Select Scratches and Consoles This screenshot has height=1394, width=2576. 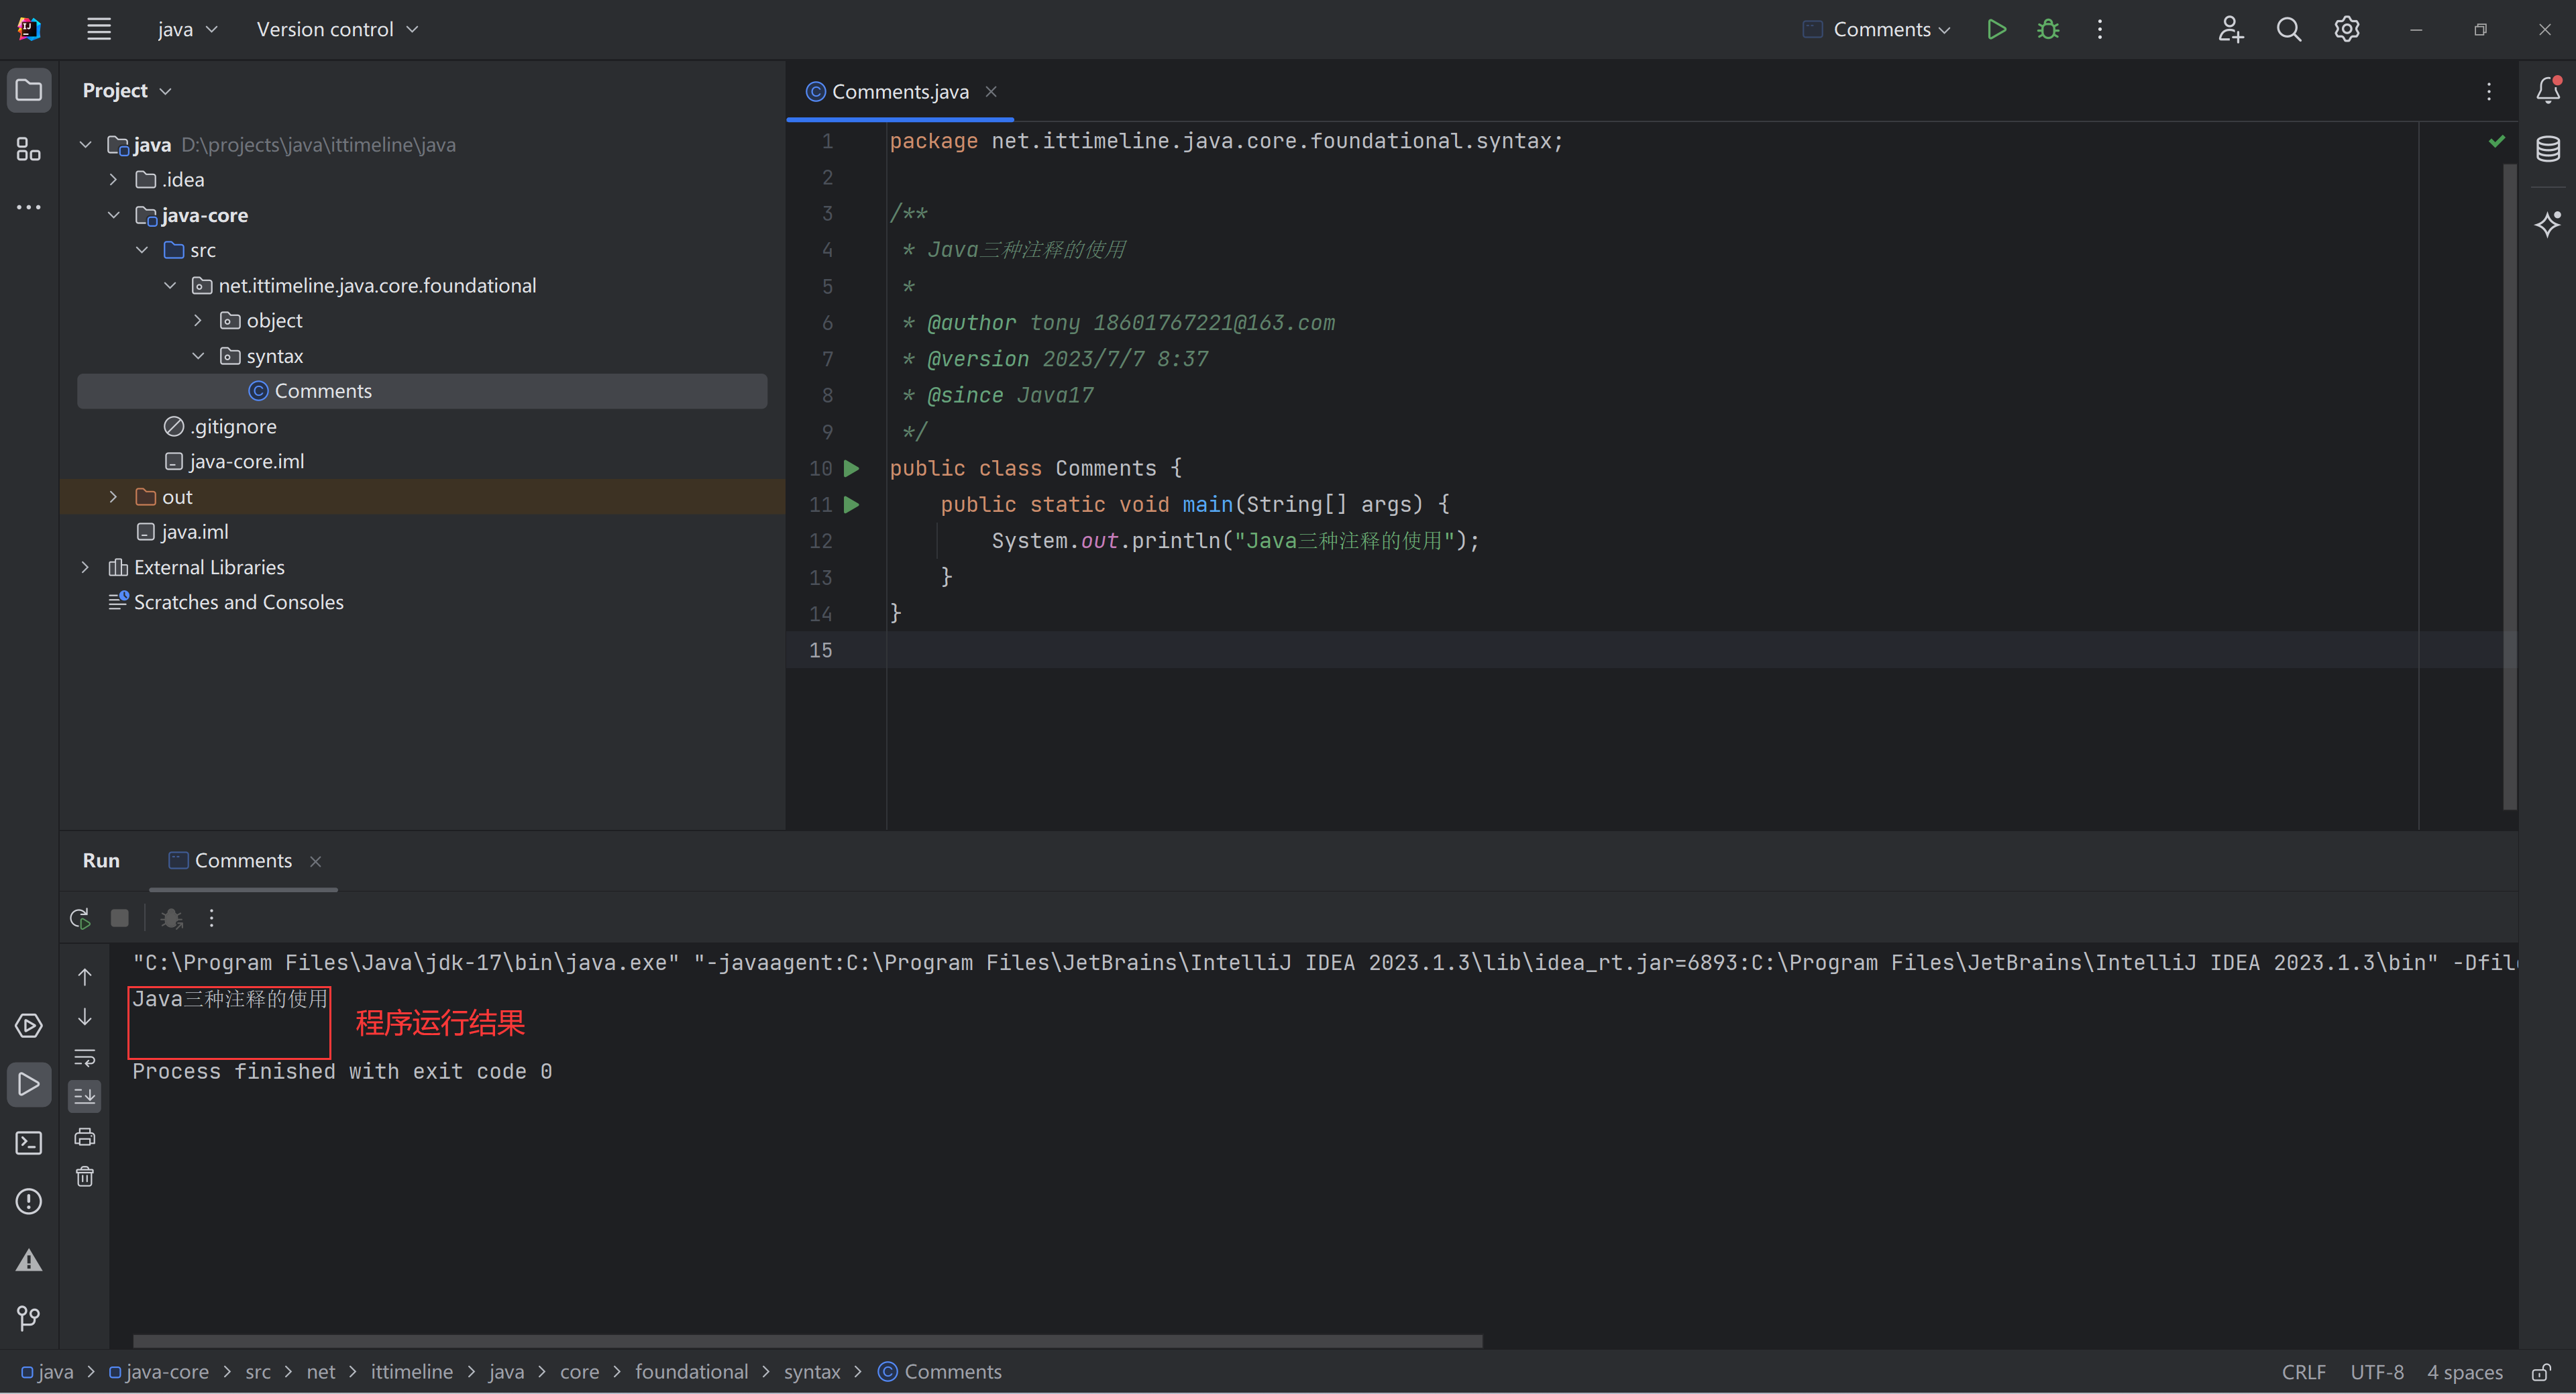(x=226, y=602)
